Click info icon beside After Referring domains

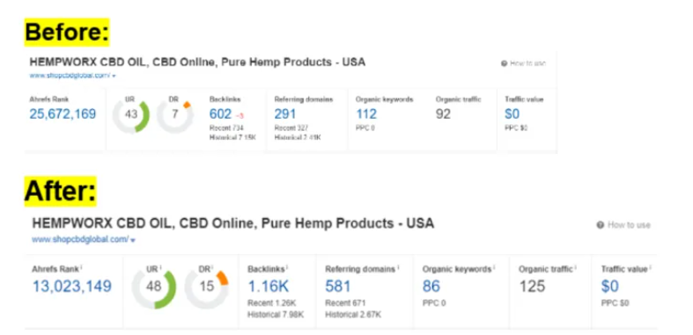coord(399,267)
